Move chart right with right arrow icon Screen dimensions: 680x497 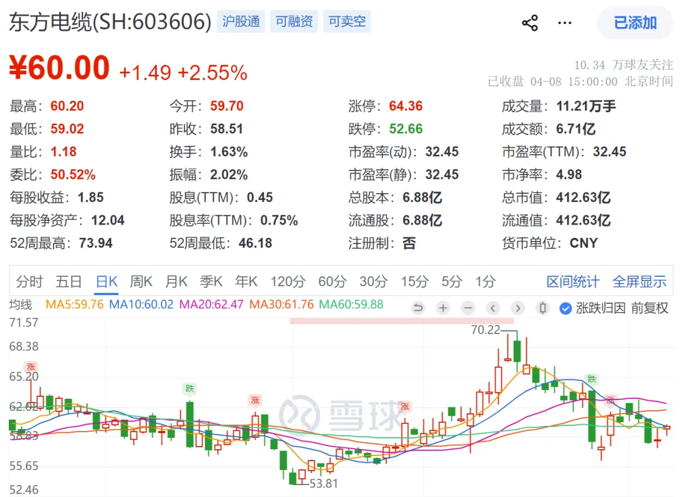point(518,308)
